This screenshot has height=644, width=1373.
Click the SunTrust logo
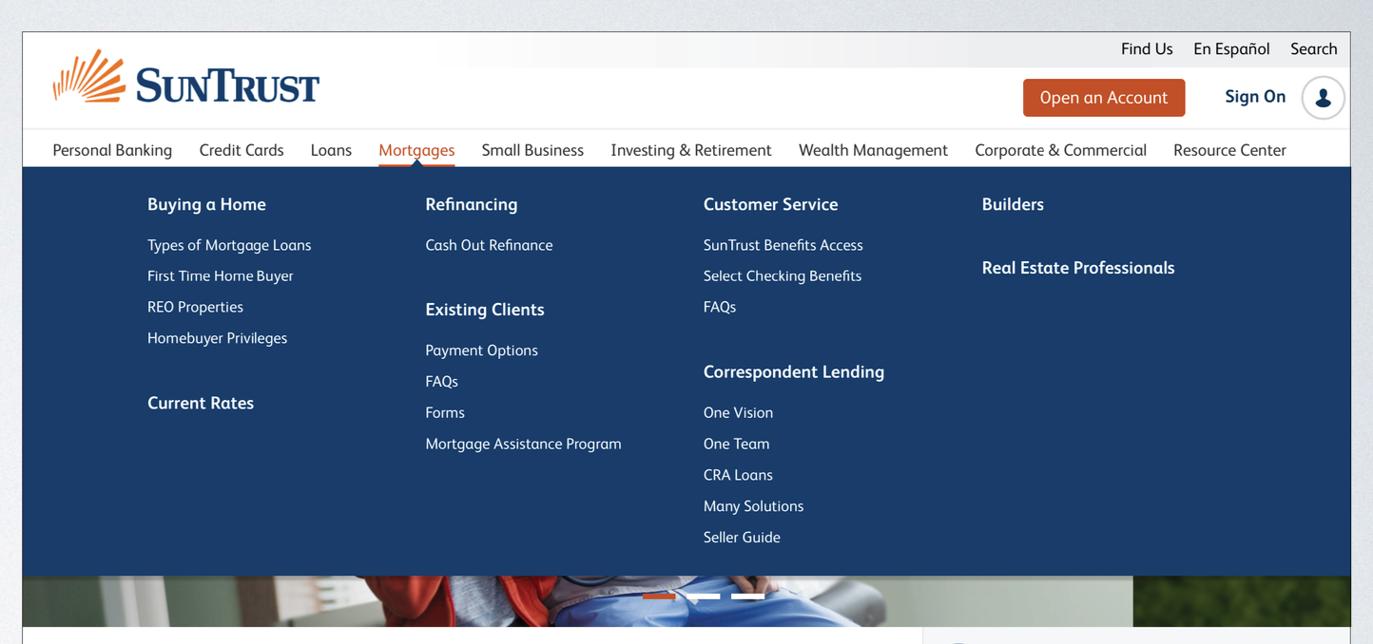186,78
